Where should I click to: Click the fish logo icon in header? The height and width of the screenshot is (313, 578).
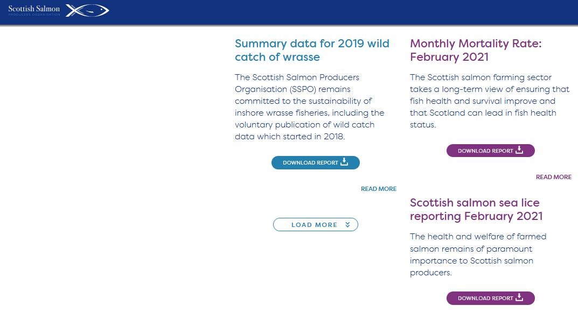coord(87,10)
